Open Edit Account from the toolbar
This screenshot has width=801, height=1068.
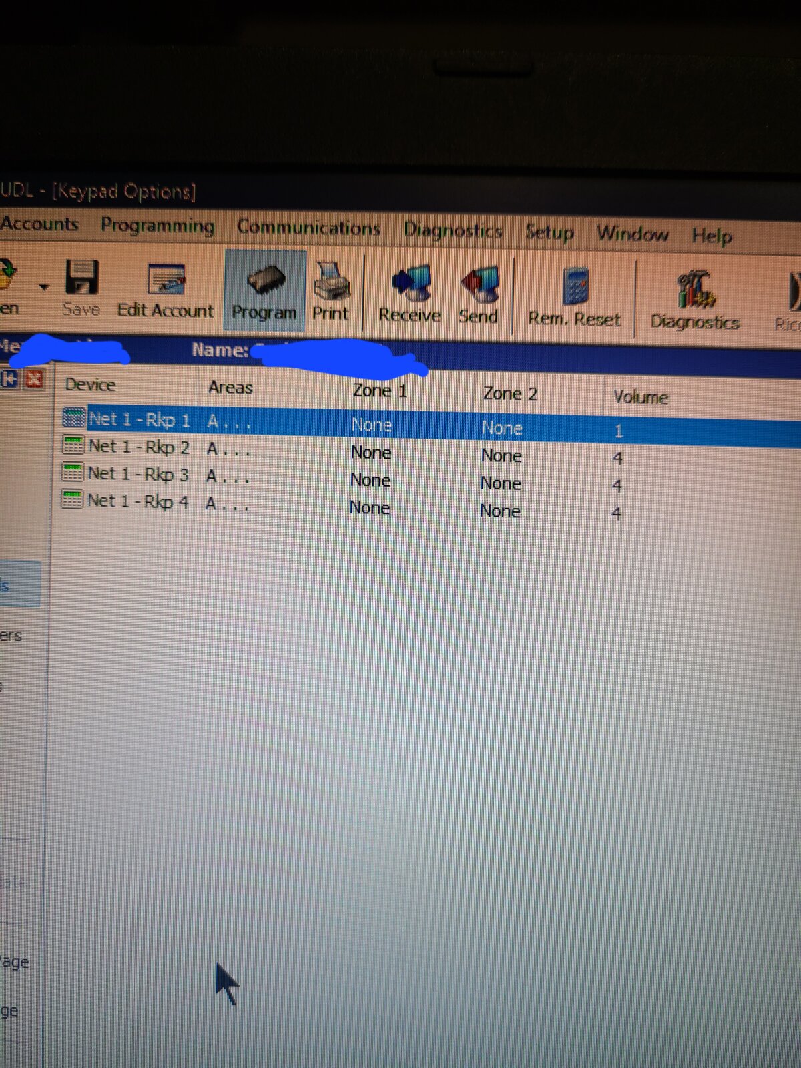click(x=166, y=280)
